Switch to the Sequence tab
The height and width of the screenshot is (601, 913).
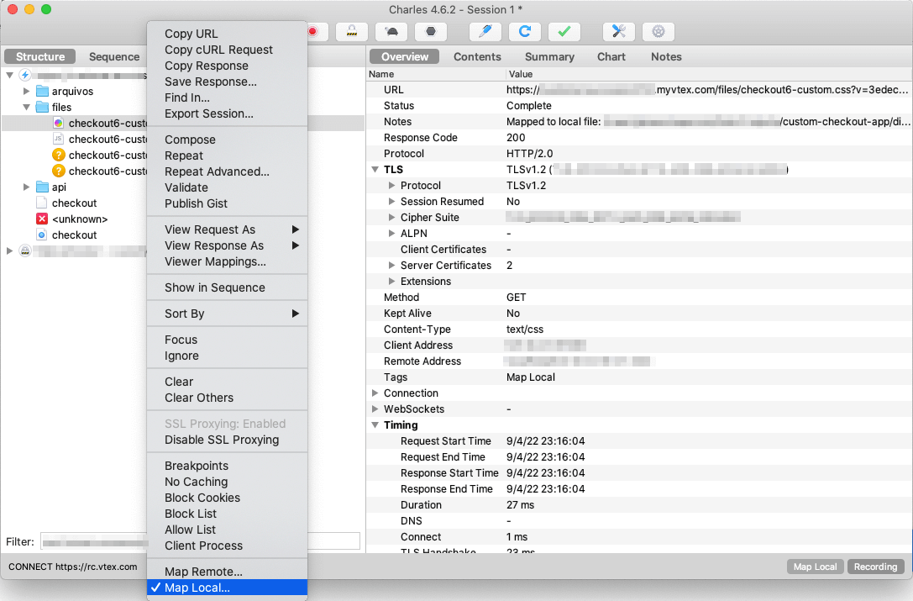[x=114, y=56]
